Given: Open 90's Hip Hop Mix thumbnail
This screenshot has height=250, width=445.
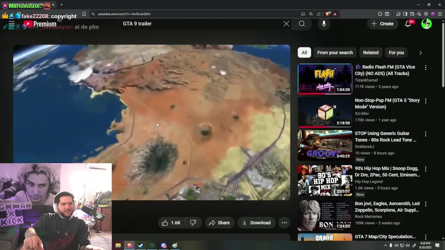Looking at the screenshot, I should click(325, 181).
